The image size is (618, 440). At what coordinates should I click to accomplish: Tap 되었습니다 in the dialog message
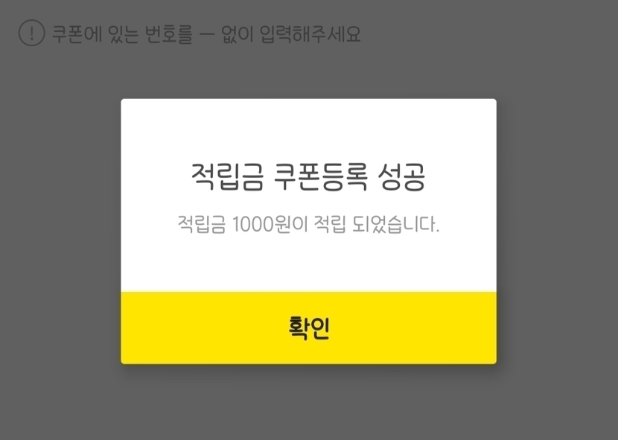tap(395, 224)
